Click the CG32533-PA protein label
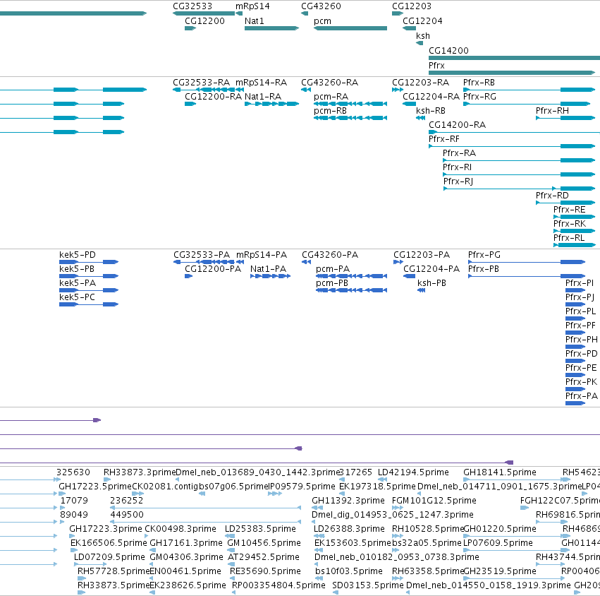600x596 pixels. pos(202,255)
